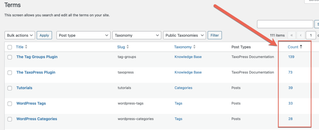Open the Tutorials term title

click(24, 88)
